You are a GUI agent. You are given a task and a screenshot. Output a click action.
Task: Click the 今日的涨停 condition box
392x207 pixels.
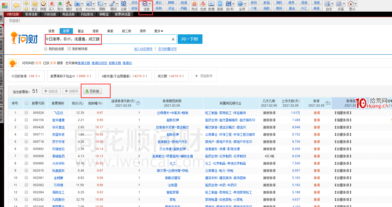[x=26, y=76]
